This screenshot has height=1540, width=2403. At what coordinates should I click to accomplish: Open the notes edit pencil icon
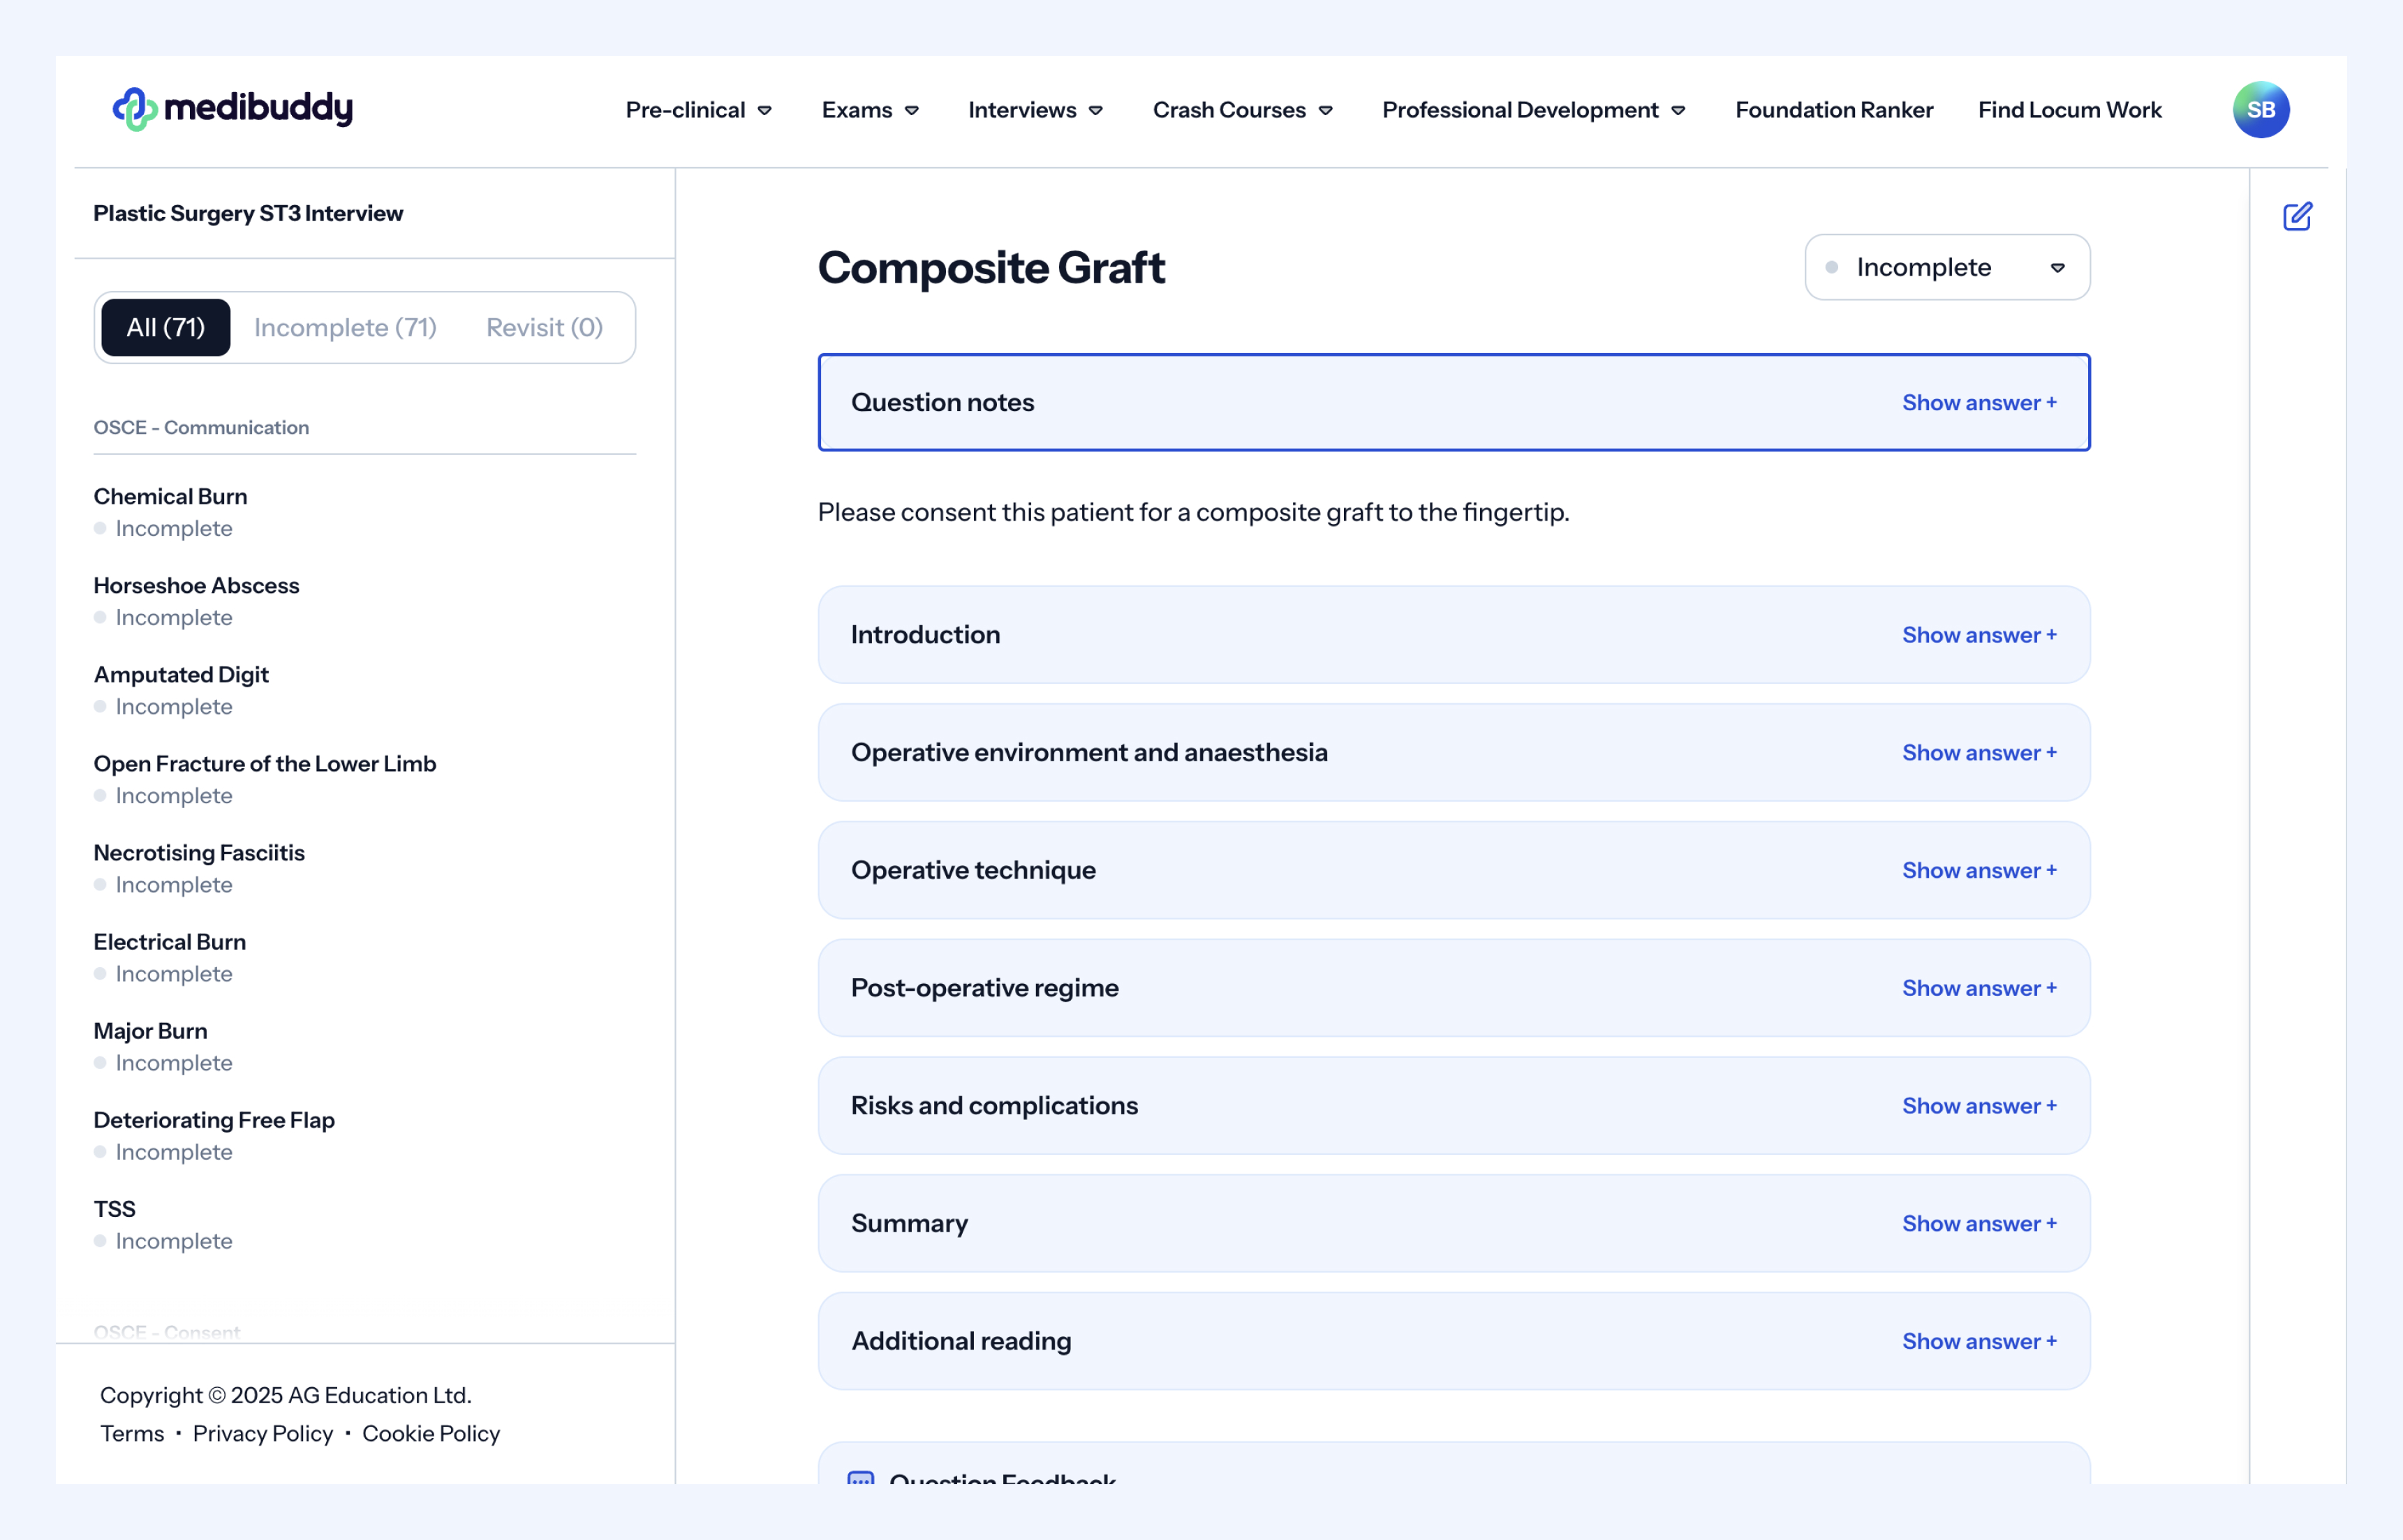click(2297, 216)
